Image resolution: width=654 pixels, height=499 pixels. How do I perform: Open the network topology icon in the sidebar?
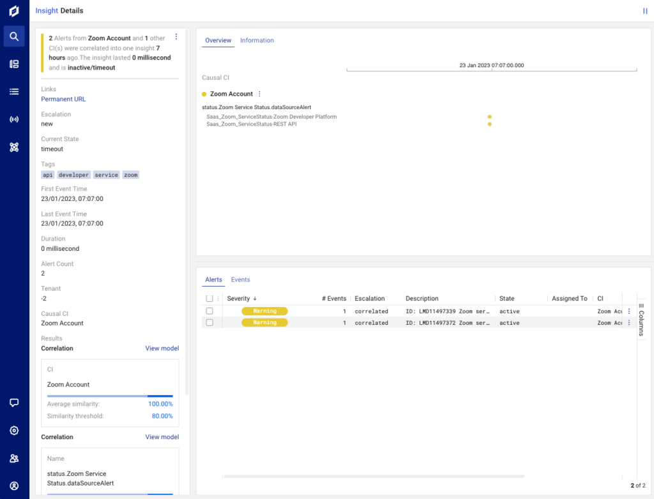point(14,147)
